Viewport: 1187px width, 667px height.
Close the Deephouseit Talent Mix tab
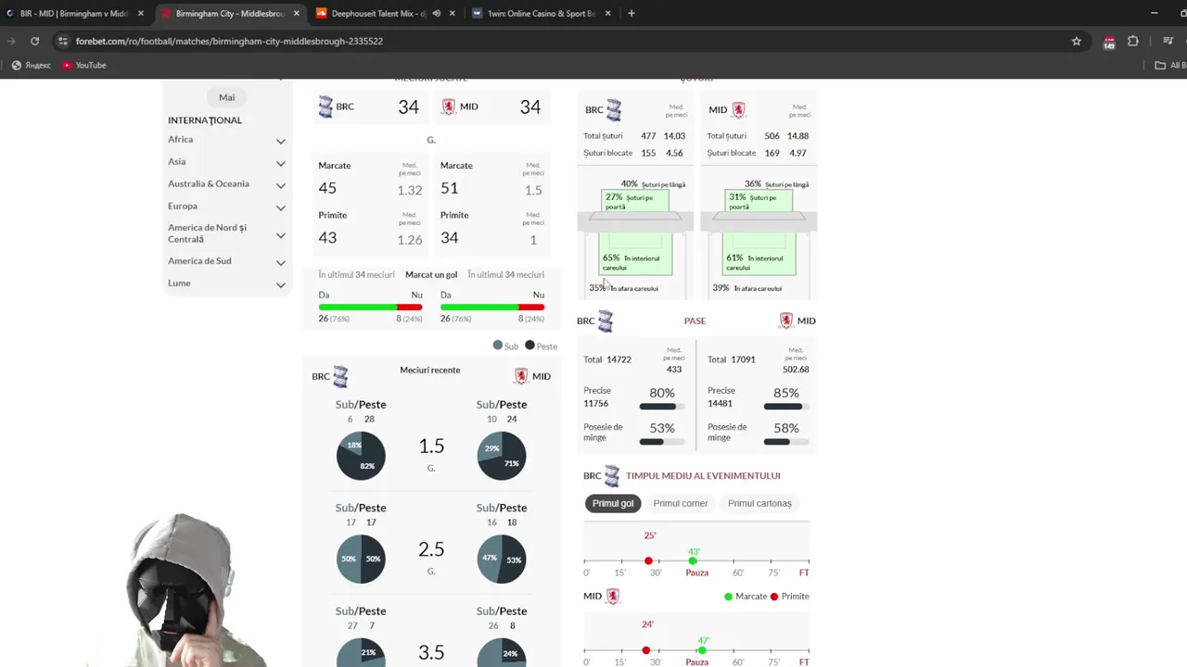point(452,13)
